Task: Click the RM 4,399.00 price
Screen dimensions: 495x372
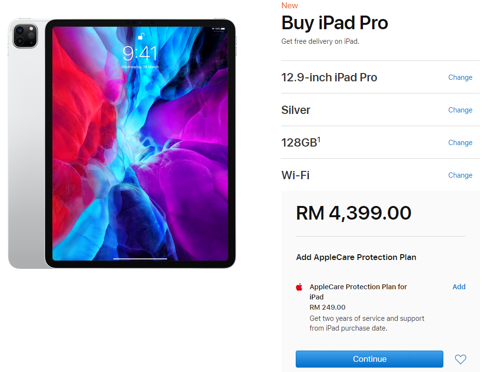Action: coord(354,213)
